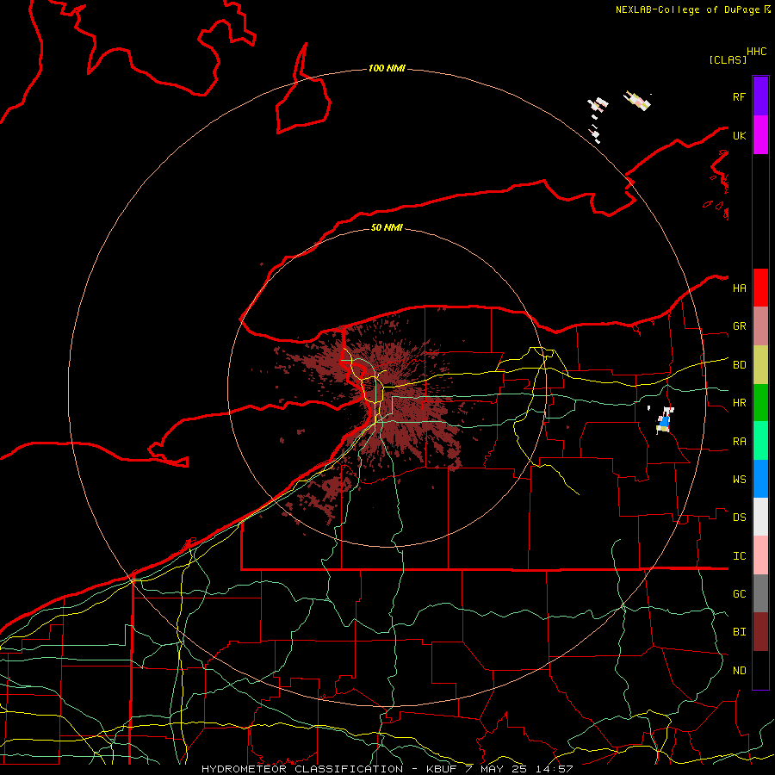
Task: Click the DS legend label
Action: point(739,518)
